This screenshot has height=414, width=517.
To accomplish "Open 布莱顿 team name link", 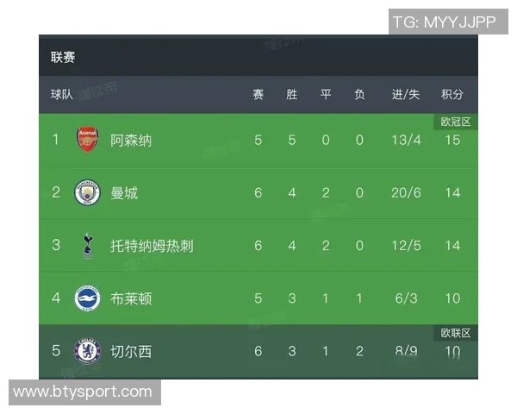I will click(131, 298).
